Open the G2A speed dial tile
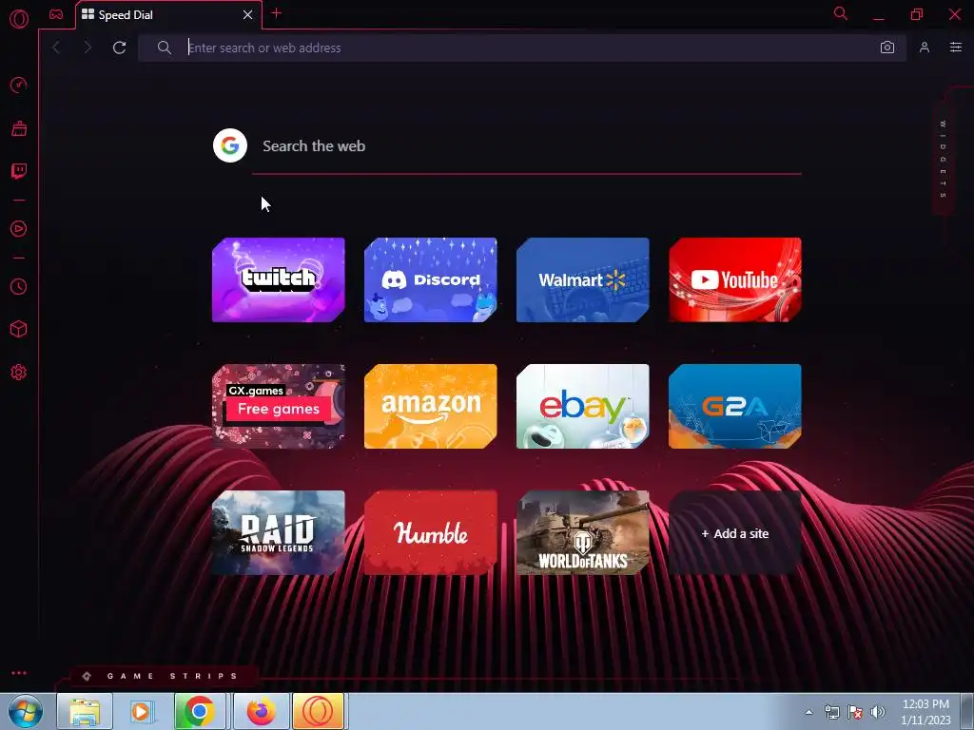Screen dimensions: 974x730 [x=735, y=407]
